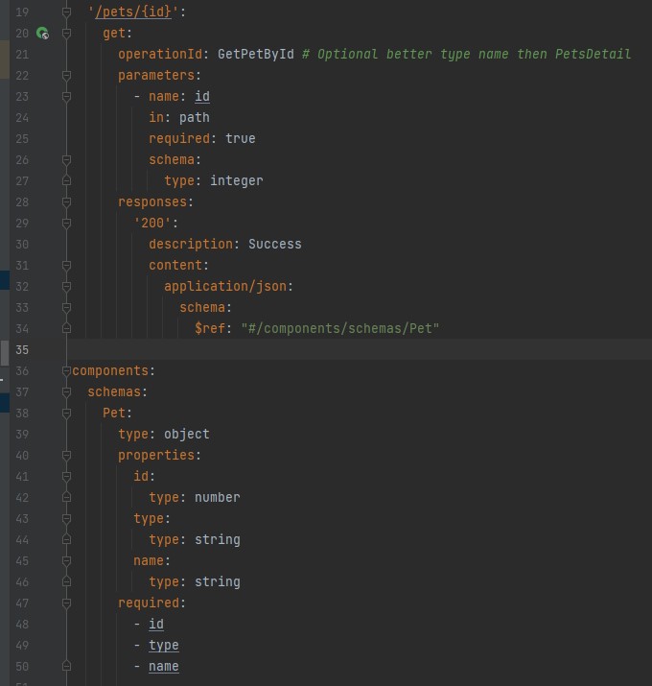This screenshot has height=686, width=652.
Task: Click the 'type: number' value on line 42
Action: tap(218, 497)
